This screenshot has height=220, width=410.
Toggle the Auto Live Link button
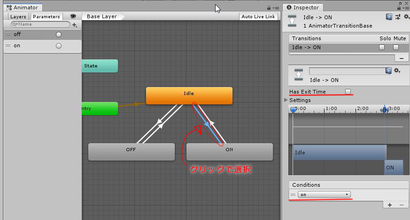[258, 17]
